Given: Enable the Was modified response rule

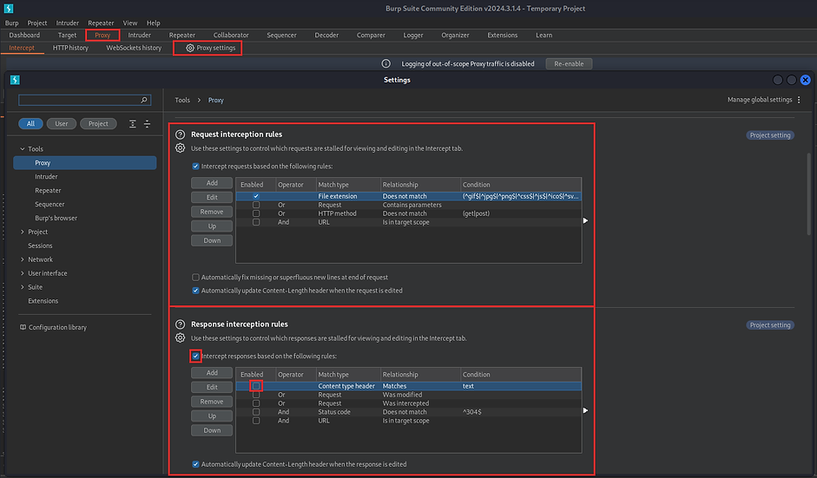Looking at the screenshot, I should tap(256, 395).
